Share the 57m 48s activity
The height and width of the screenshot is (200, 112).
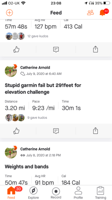point(96,49)
